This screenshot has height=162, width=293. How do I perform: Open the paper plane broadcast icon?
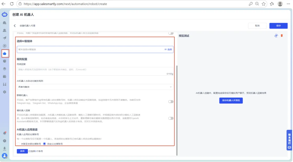[4, 38]
